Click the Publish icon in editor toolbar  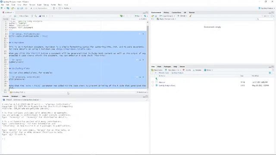click(145, 16)
